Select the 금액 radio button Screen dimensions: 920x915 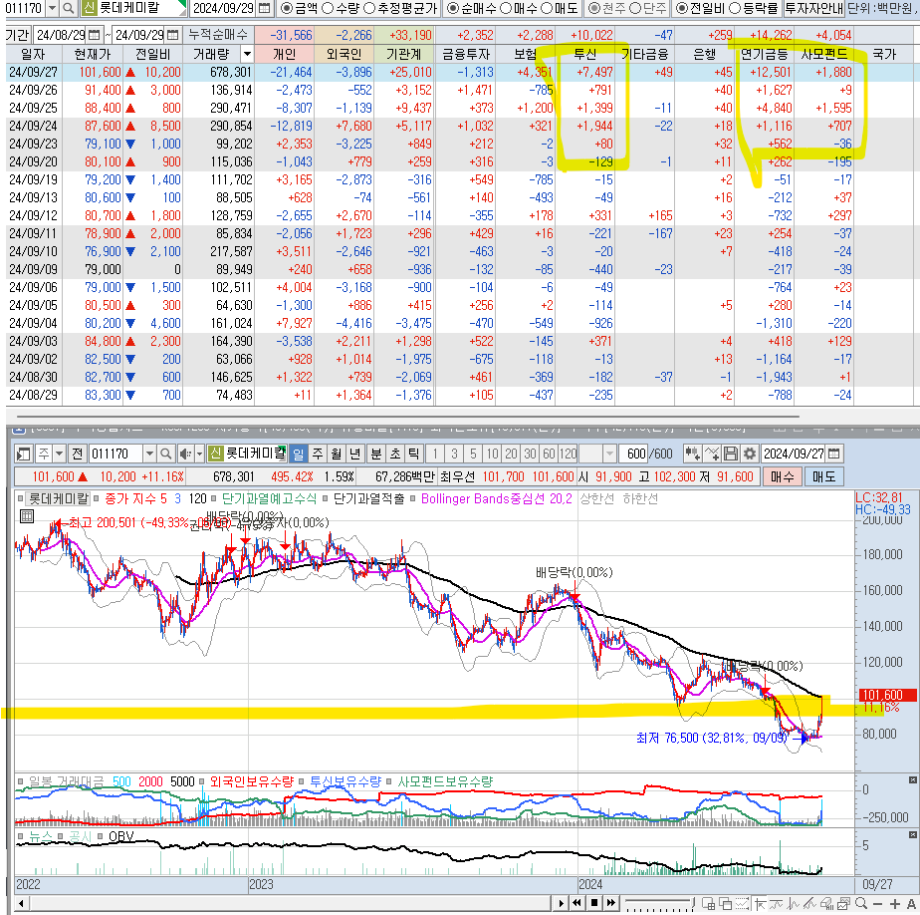[286, 8]
